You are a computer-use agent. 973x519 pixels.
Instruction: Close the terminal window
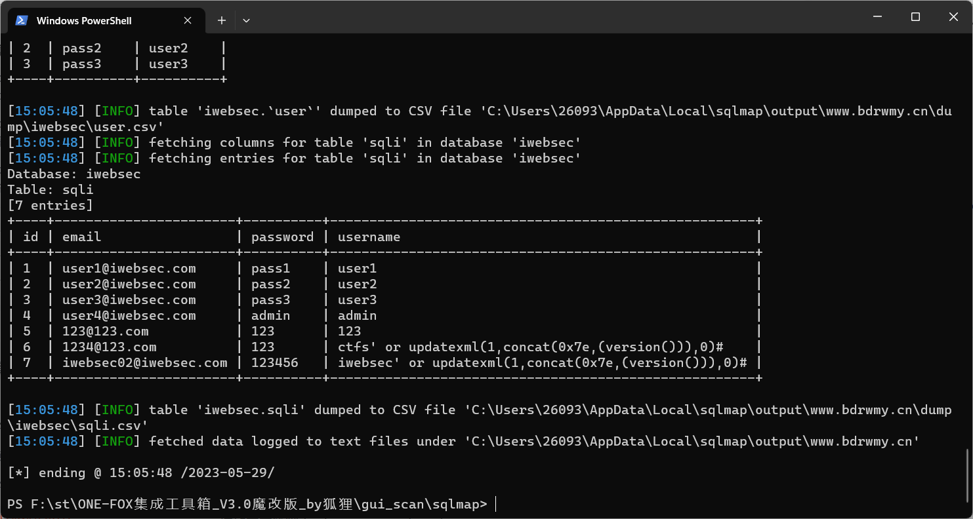[x=953, y=17]
